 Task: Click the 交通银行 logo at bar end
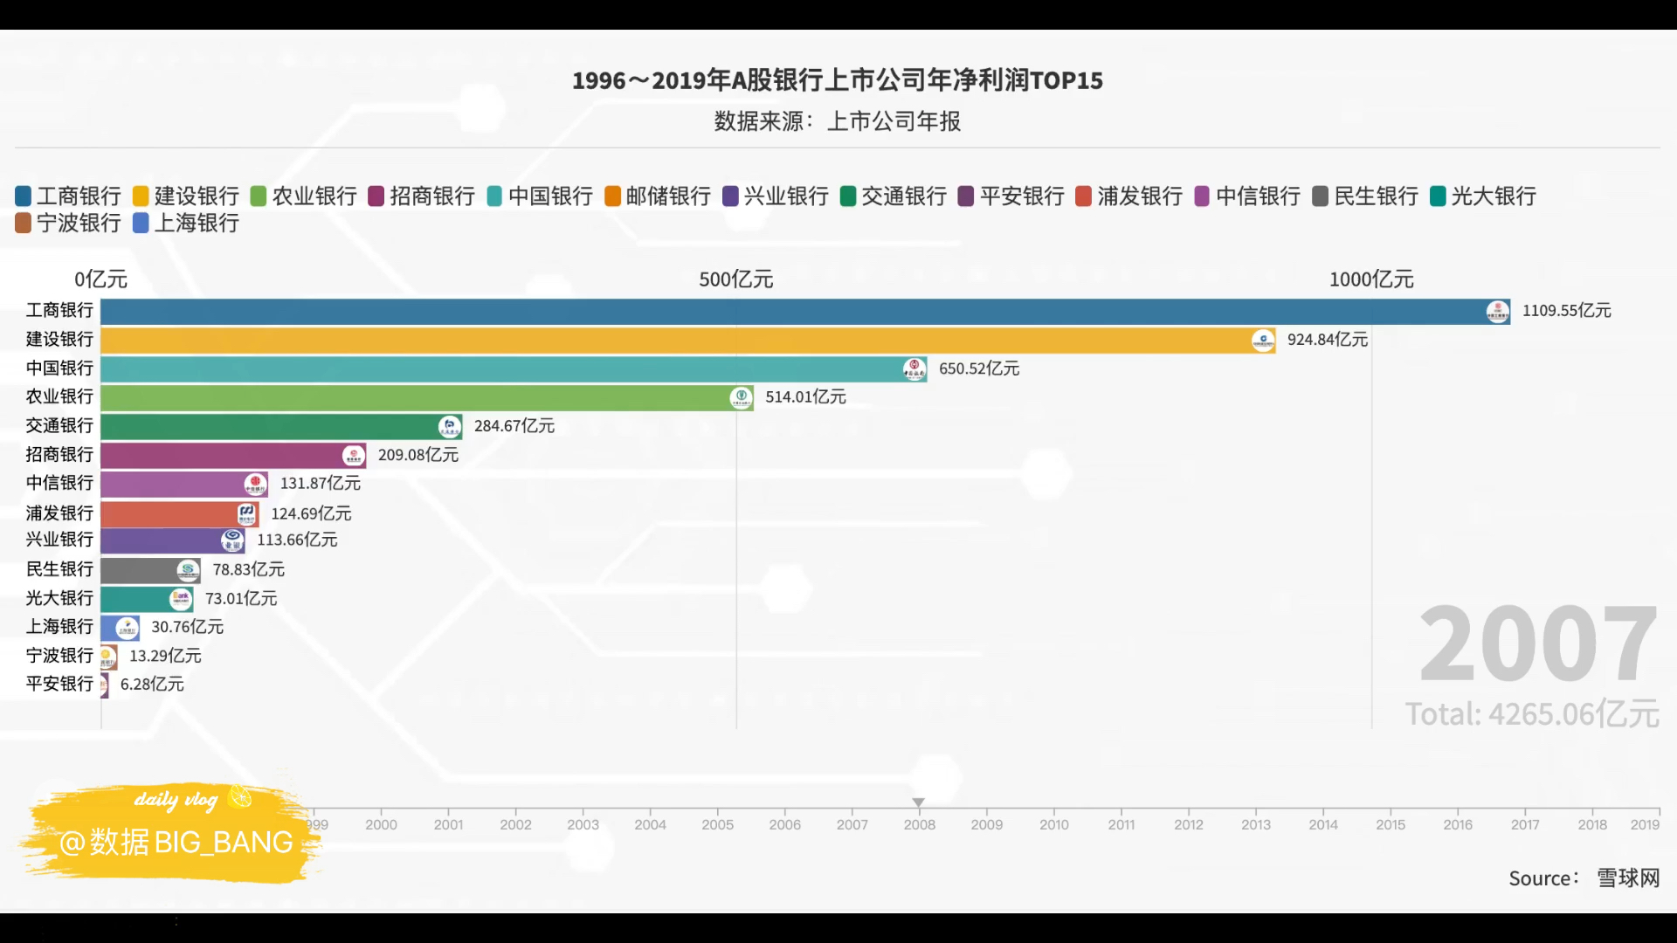[450, 426]
